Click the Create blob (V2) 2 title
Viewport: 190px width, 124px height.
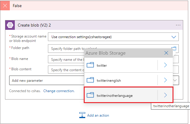(x=34, y=25)
